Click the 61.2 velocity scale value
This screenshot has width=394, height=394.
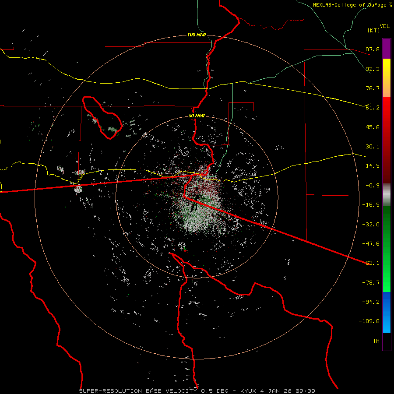tap(373, 108)
